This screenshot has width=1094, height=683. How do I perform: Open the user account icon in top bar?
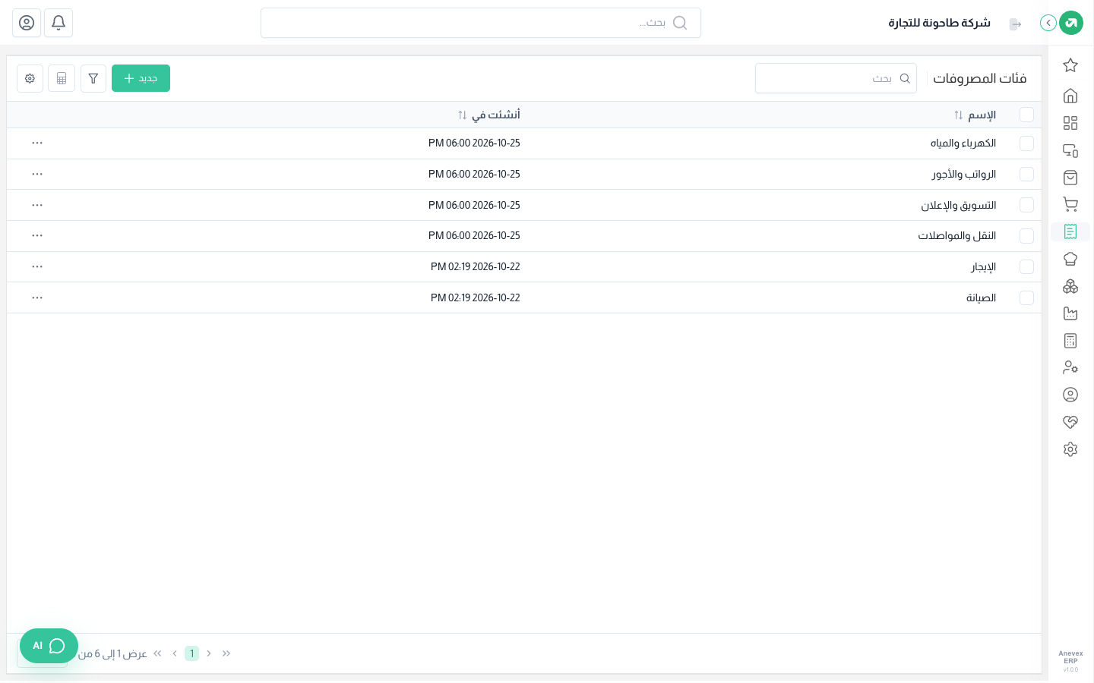(x=27, y=23)
